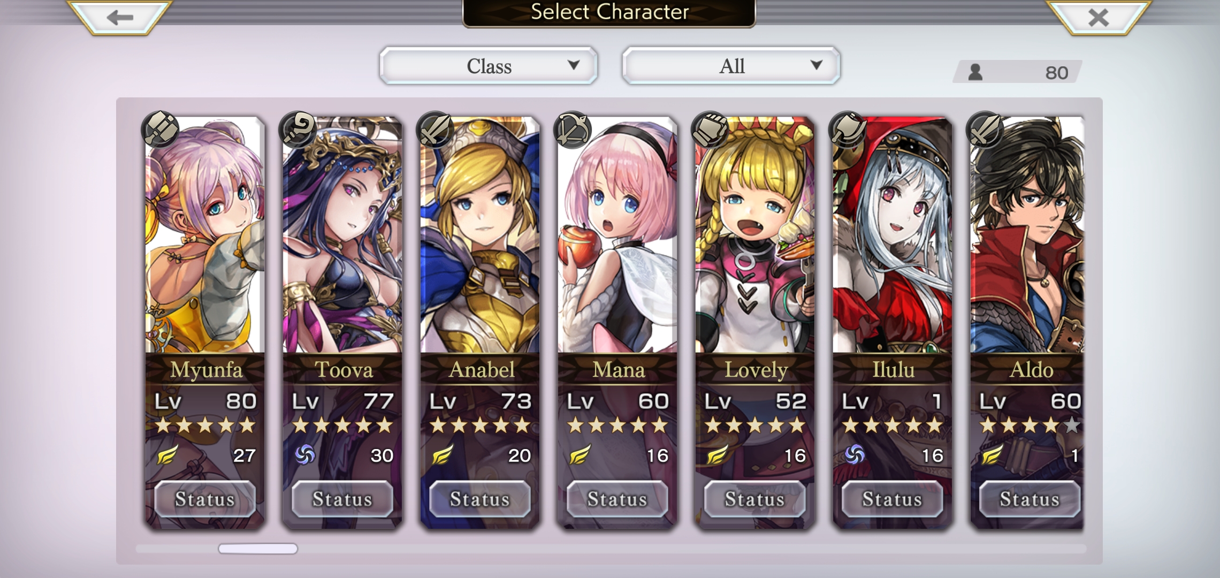
Task: Open Myunfa's Status button
Action: pyautogui.click(x=205, y=499)
